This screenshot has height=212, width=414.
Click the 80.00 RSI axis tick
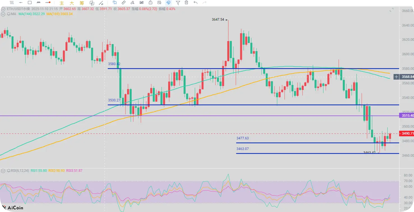408,175
